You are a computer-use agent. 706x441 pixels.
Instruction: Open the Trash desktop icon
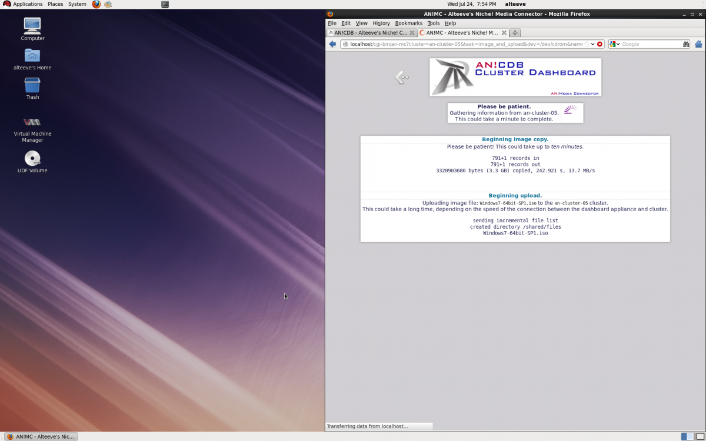pyautogui.click(x=32, y=86)
